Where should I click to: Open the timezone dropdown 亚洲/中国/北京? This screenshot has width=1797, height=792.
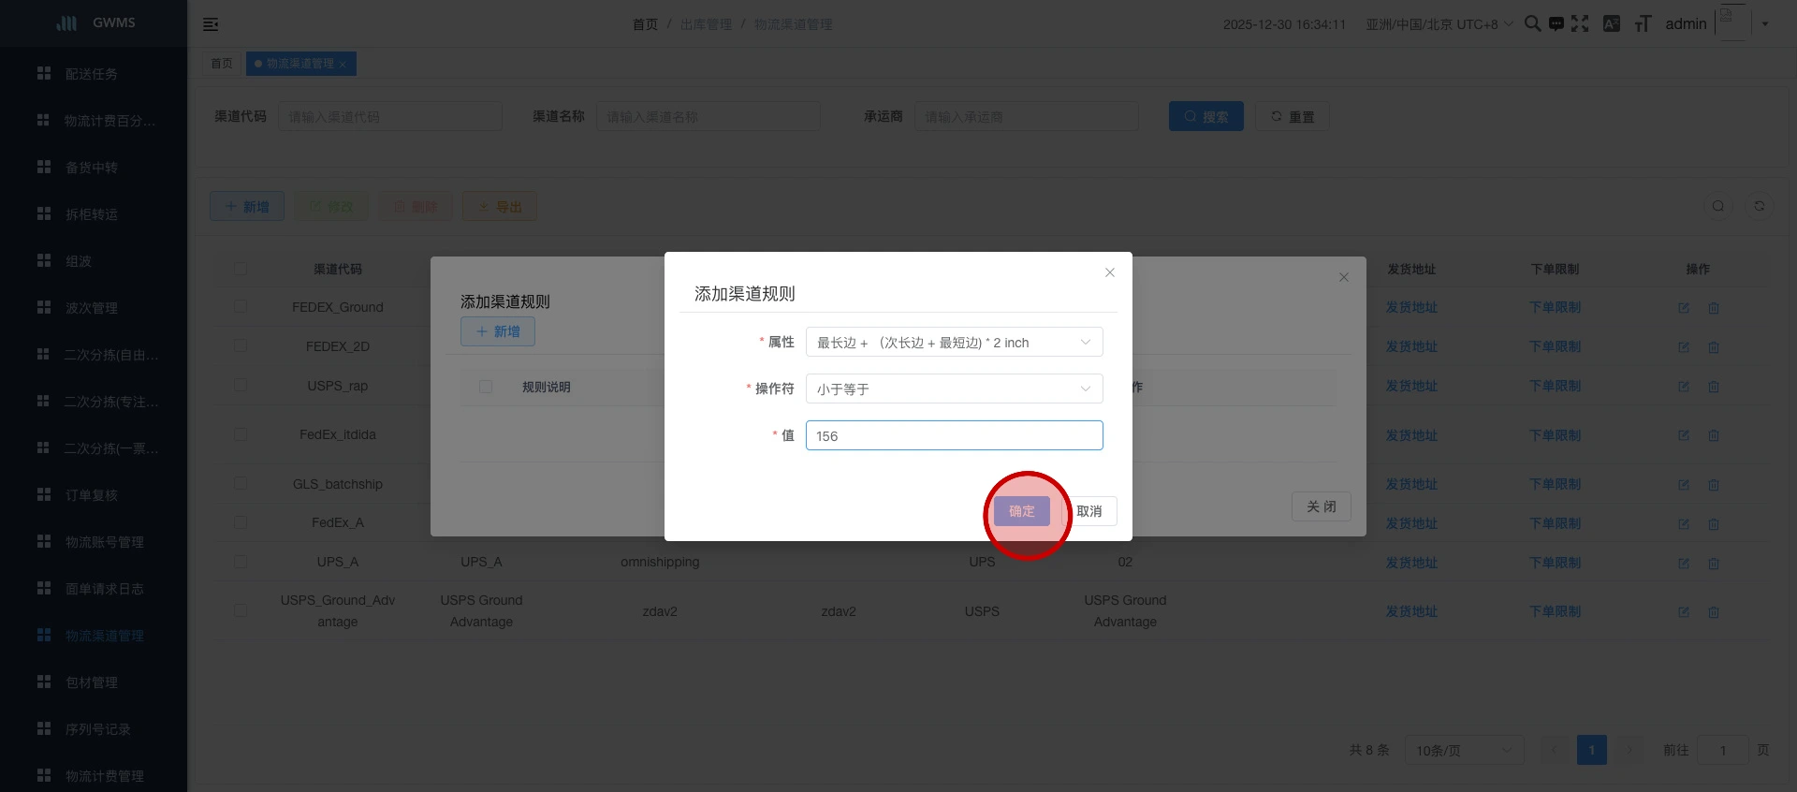pyautogui.click(x=1439, y=24)
